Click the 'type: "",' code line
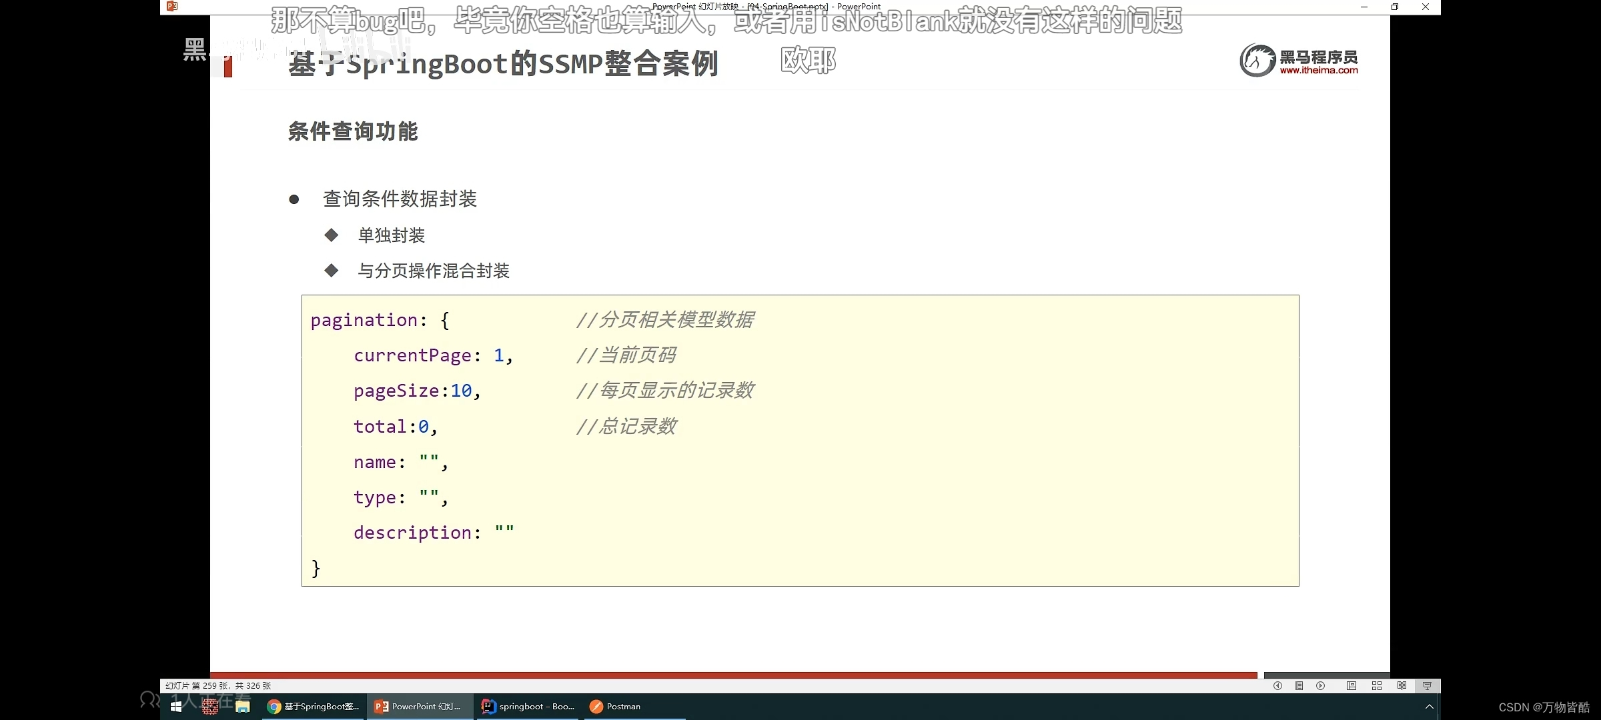This screenshot has width=1601, height=720. pos(401,498)
